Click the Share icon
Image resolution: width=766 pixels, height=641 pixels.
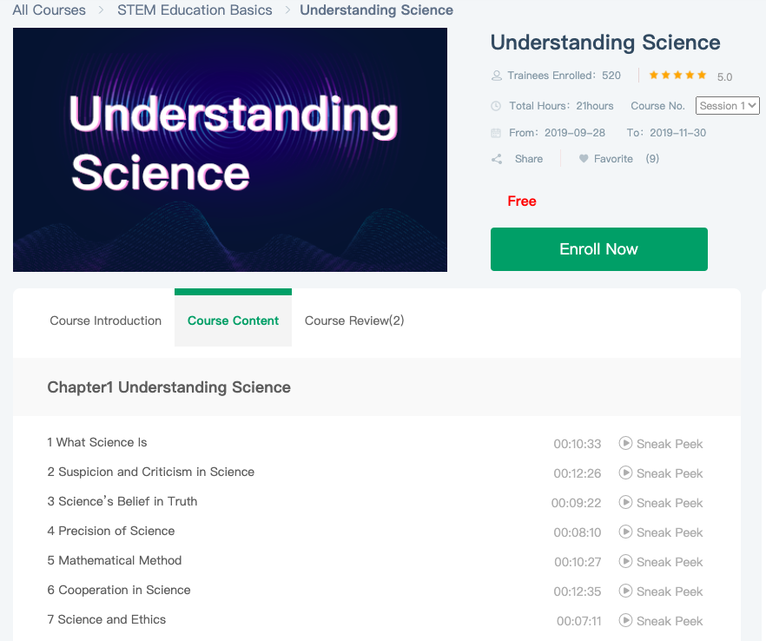pos(497,159)
